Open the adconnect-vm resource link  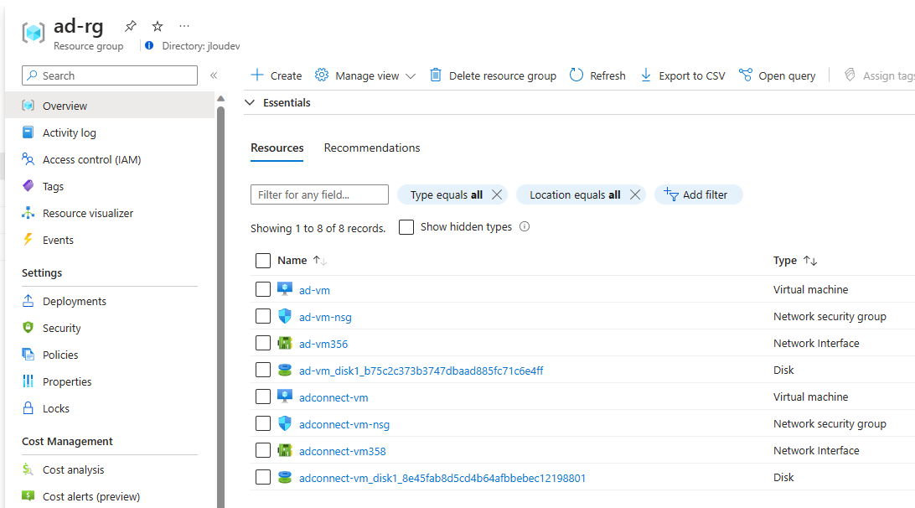click(333, 397)
